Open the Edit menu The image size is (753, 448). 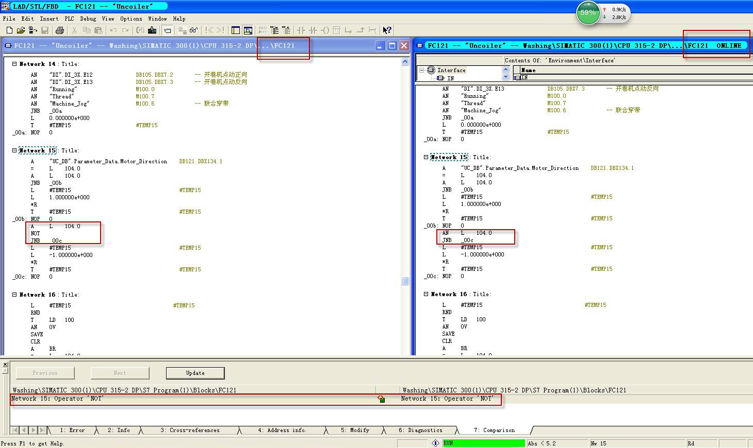(x=27, y=19)
